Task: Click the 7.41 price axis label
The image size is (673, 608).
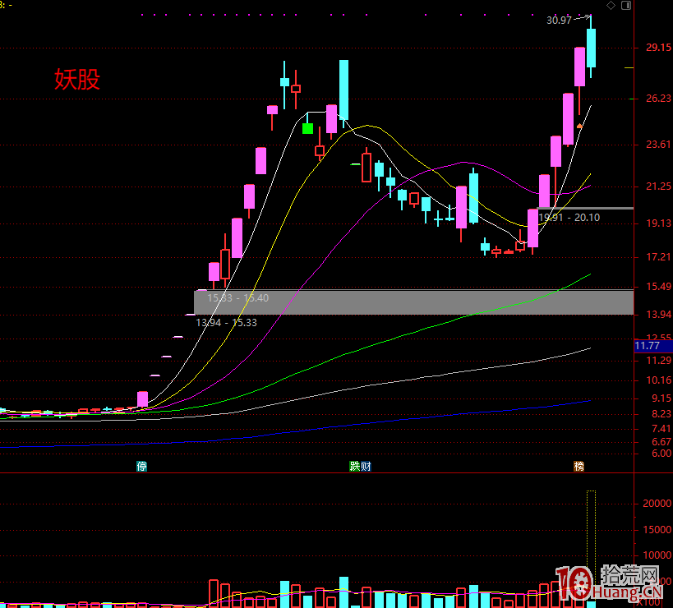Action: pyautogui.click(x=661, y=429)
